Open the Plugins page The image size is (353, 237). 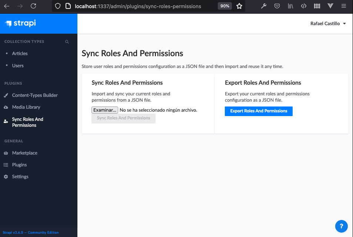pos(20,165)
